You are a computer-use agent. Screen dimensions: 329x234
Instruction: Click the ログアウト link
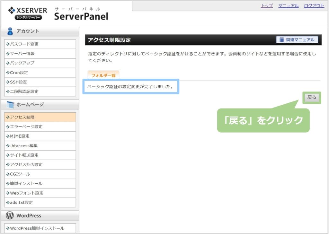314,6
